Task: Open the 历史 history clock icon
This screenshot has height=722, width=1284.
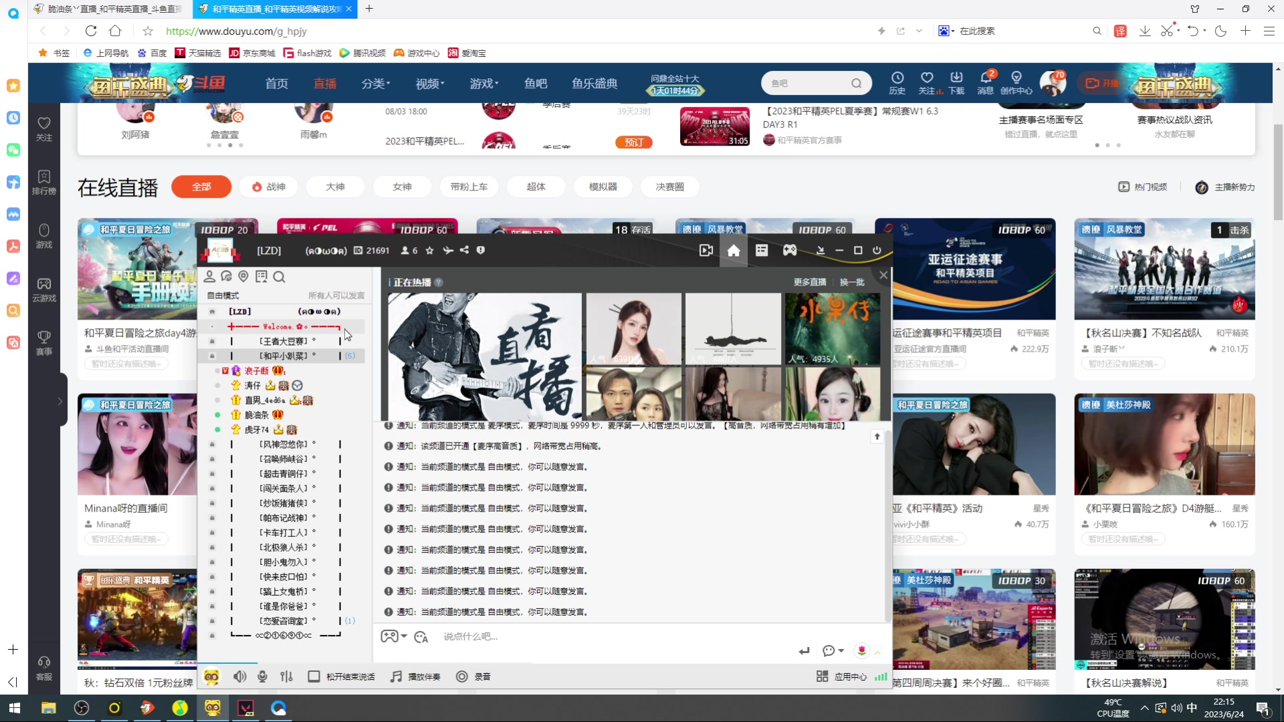Action: coord(897,83)
